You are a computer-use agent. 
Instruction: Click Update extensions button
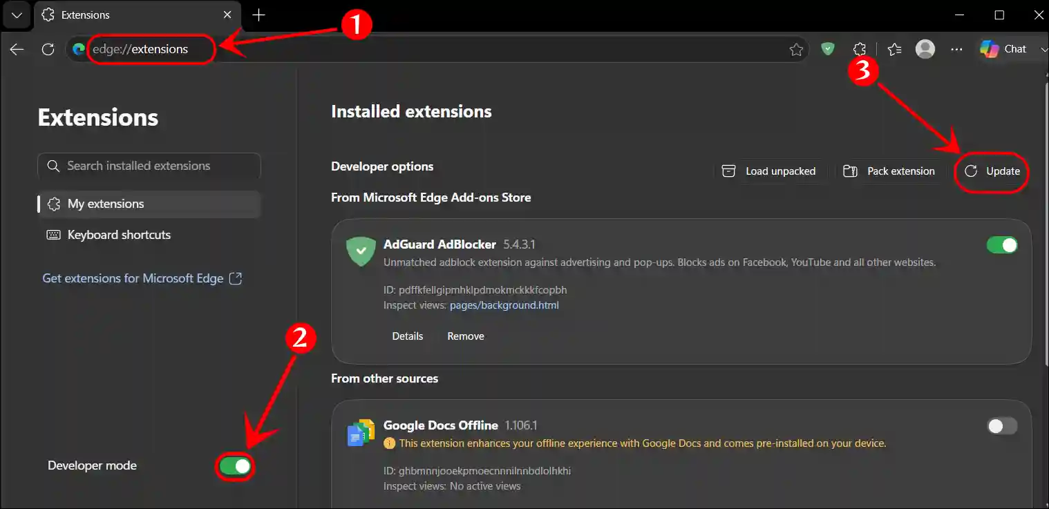tap(992, 171)
